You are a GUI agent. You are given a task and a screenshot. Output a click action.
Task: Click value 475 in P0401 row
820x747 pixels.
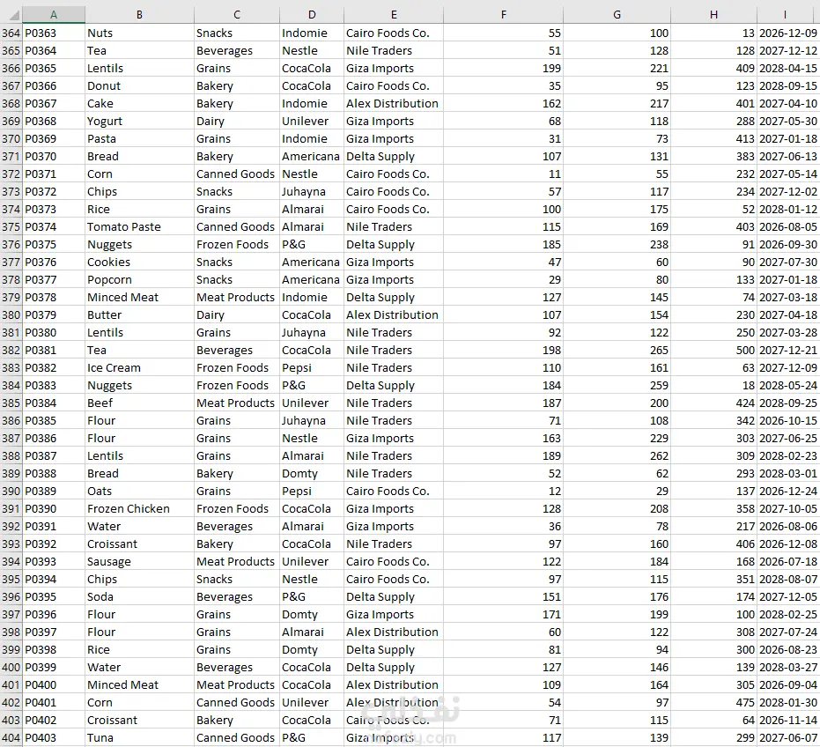(713, 703)
